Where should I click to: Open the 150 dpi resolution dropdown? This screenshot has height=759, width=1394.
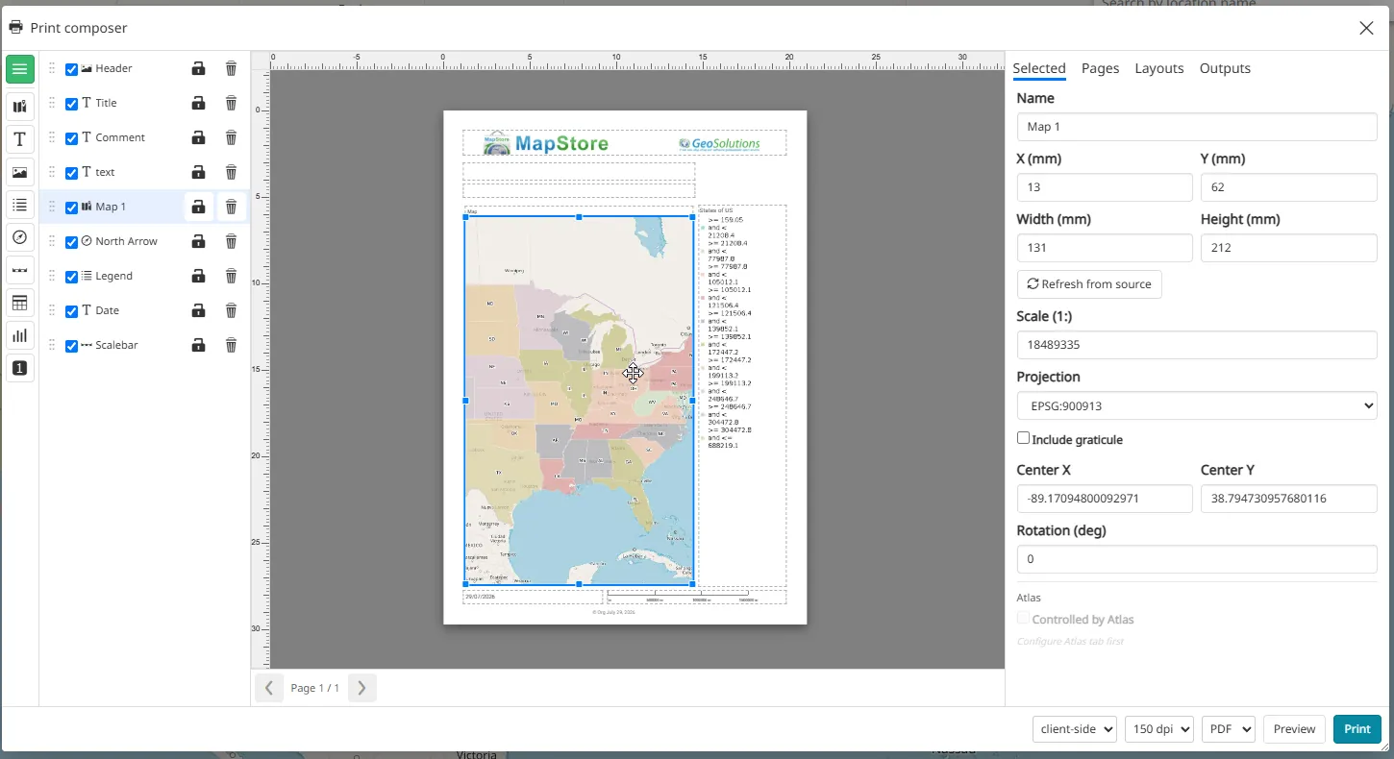coord(1158,729)
